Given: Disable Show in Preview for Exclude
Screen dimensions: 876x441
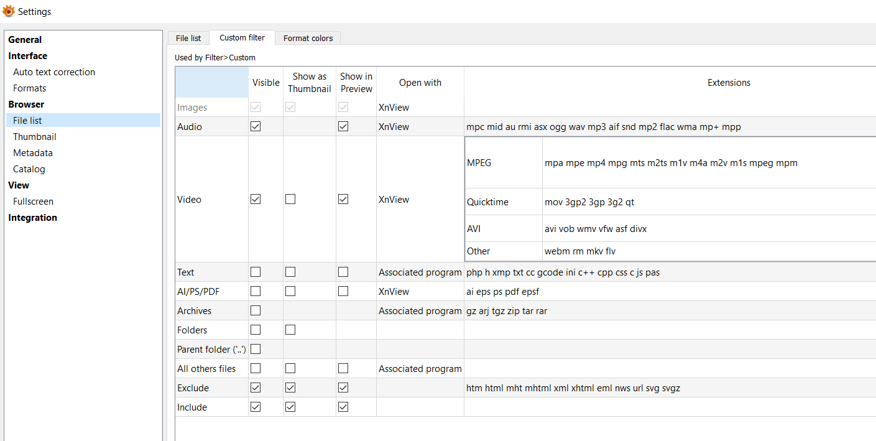Looking at the screenshot, I should coord(343,388).
